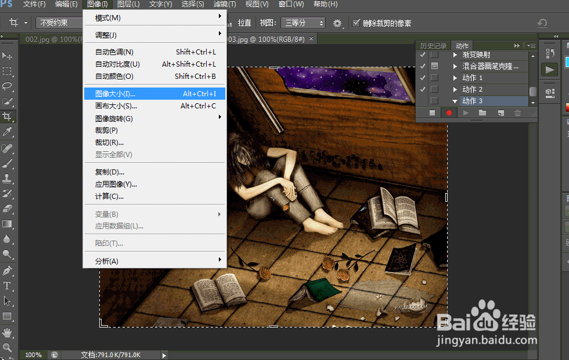Expand the 渐变映射 action
This screenshot has width=569, height=360.
[455, 54]
